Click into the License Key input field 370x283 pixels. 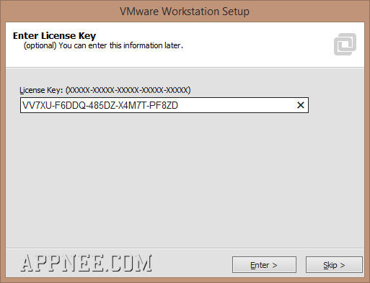(164, 105)
